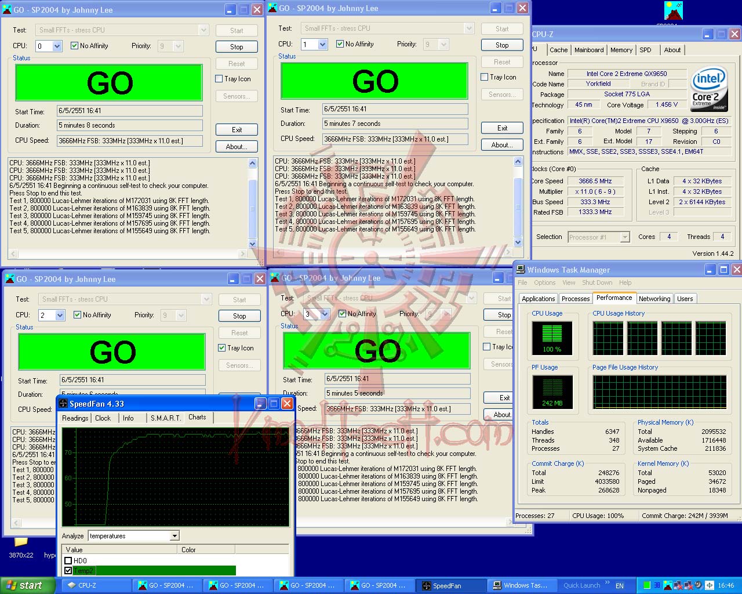Click the Duration field showing 5 minutes 8 seconds
The width and height of the screenshot is (742, 594).
click(x=130, y=125)
